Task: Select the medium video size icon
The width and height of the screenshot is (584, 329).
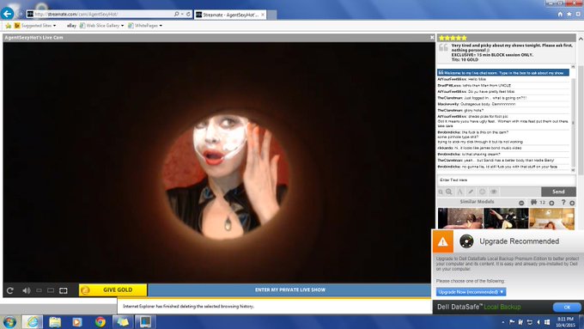Action: [51, 290]
